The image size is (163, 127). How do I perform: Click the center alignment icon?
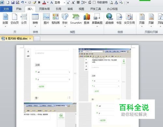click(x=78, y=2)
